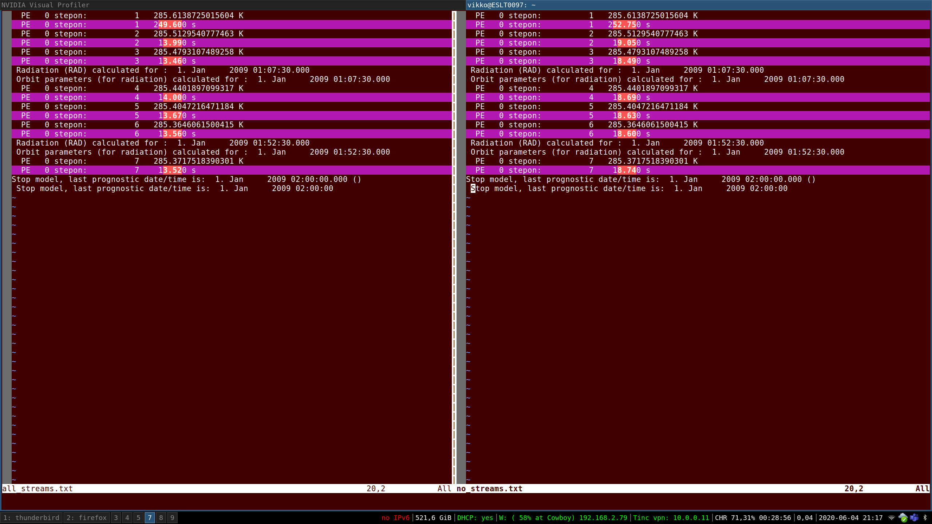Click the Tinc vpn status block
932x524 pixels.
pyautogui.click(x=671, y=517)
